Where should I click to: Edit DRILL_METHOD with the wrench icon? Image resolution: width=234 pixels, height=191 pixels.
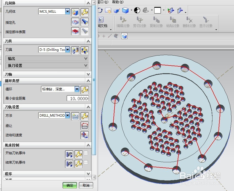tap(85, 116)
